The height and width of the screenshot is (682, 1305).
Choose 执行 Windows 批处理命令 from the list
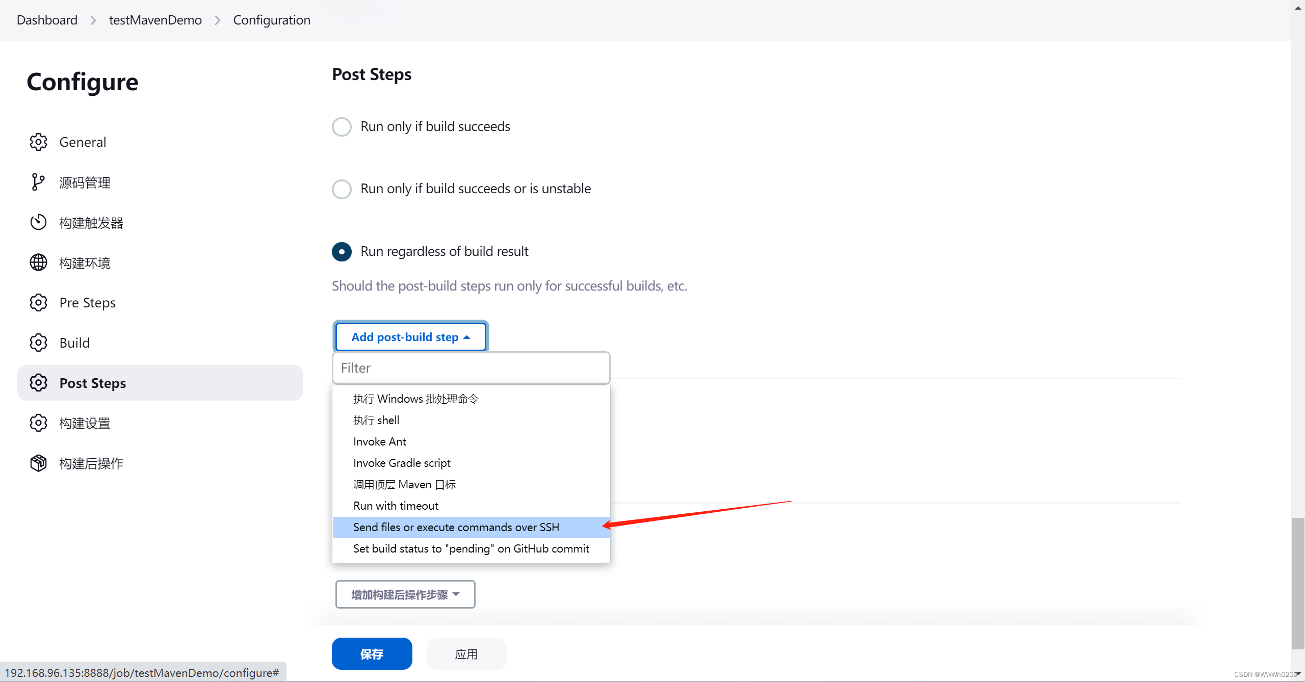coord(471,399)
